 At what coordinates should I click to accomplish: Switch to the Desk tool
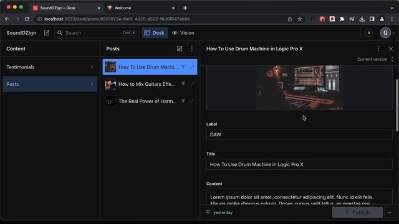(155, 33)
